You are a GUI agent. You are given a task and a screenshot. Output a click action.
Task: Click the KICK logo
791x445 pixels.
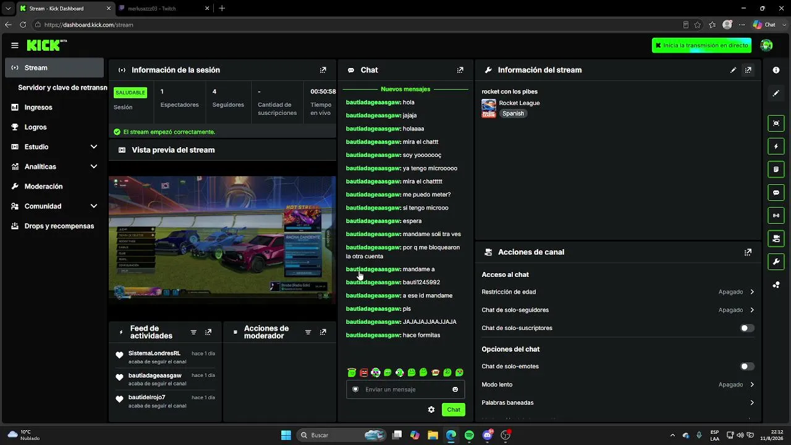46,45
